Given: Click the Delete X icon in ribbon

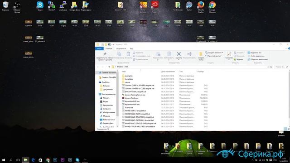Looking at the screenshot, I should tap(179, 54).
